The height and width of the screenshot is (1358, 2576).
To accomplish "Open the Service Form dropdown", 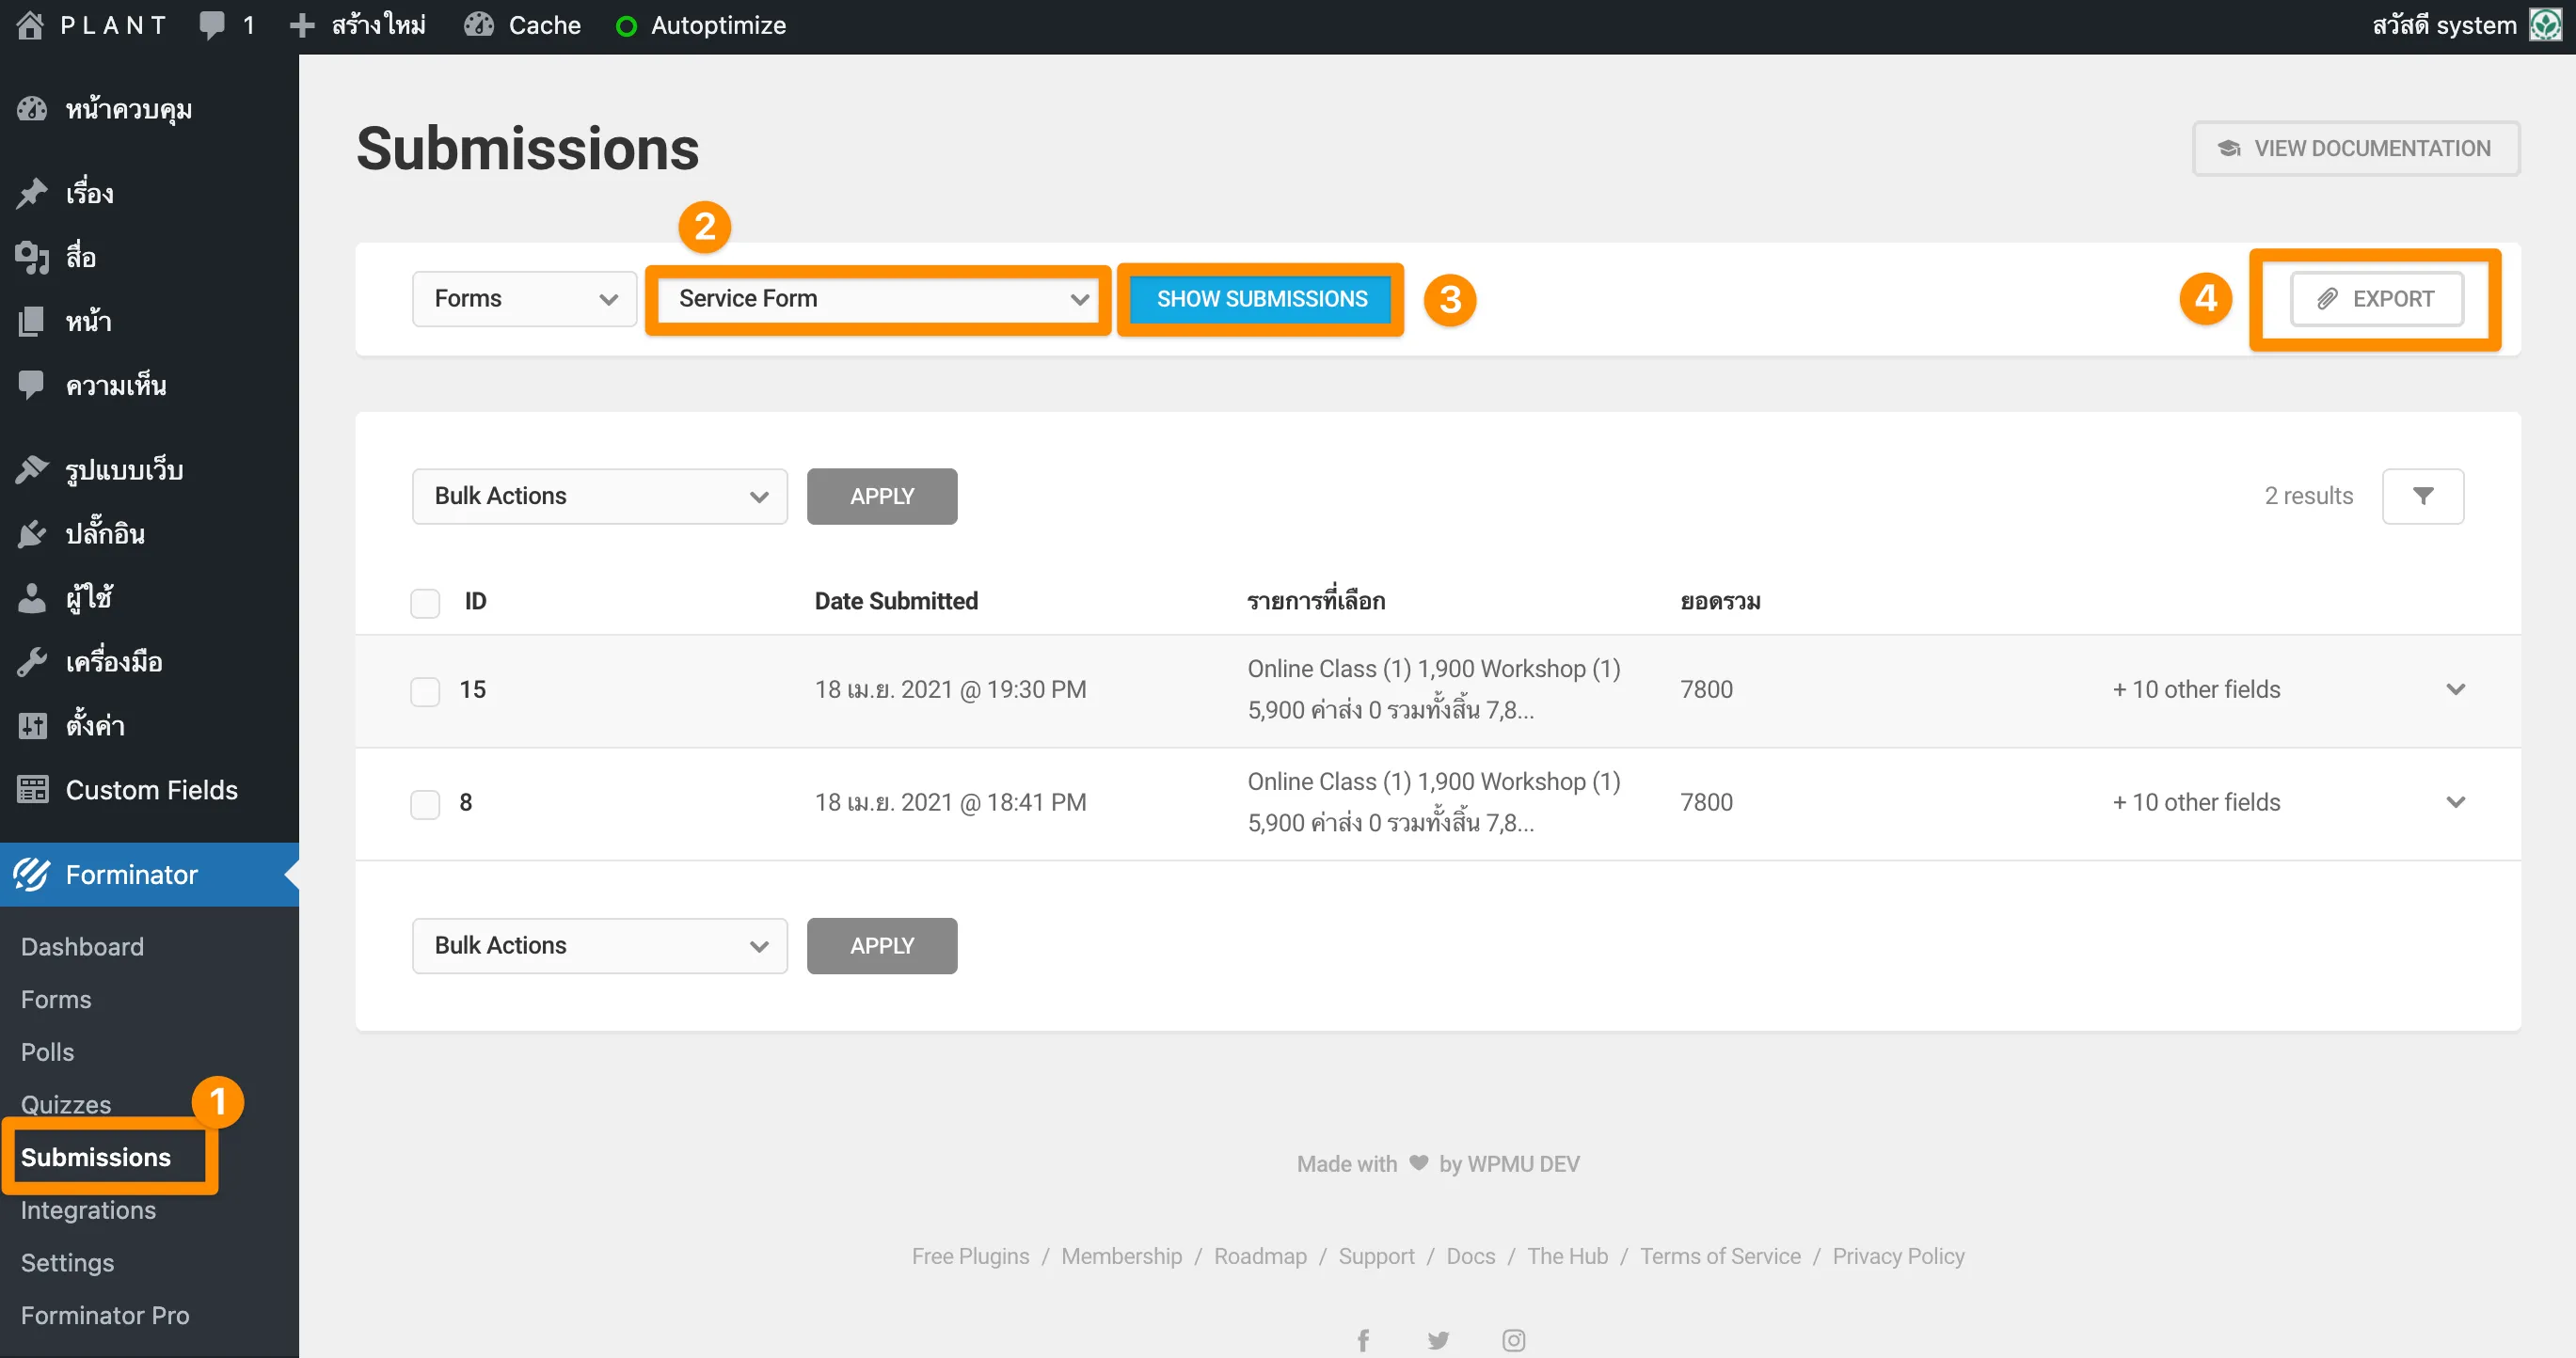I will click(880, 299).
